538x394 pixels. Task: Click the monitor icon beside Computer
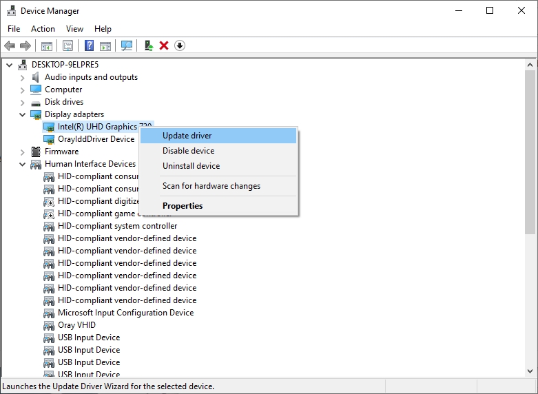[x=36, y=90]
